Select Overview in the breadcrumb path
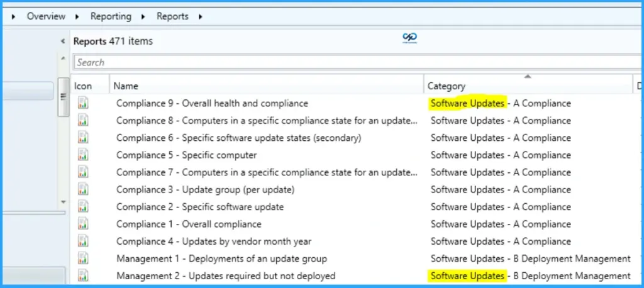 [46, 16]
